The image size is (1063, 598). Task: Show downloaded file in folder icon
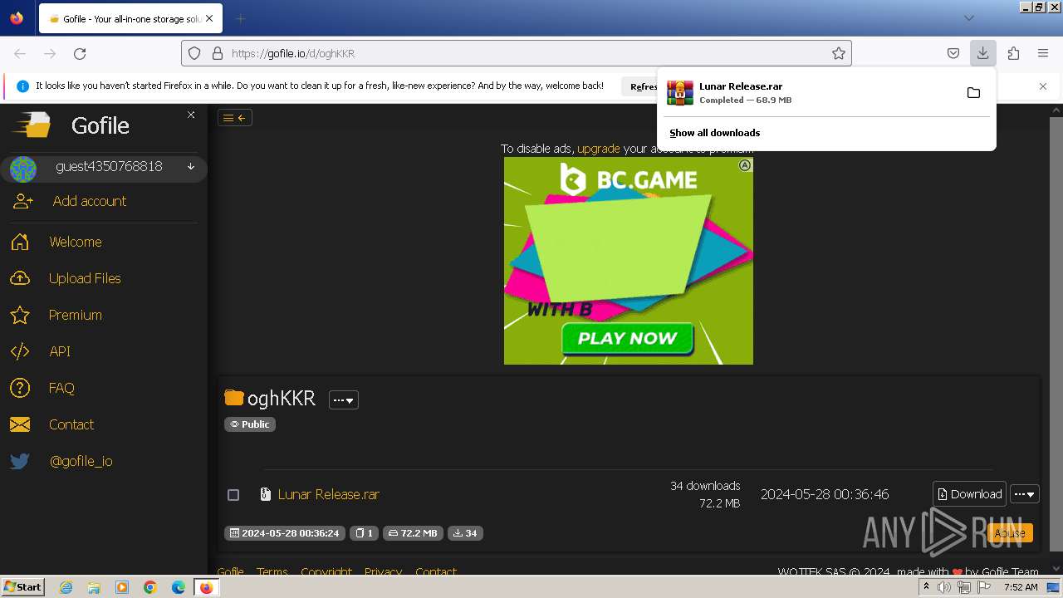[973, 92]
